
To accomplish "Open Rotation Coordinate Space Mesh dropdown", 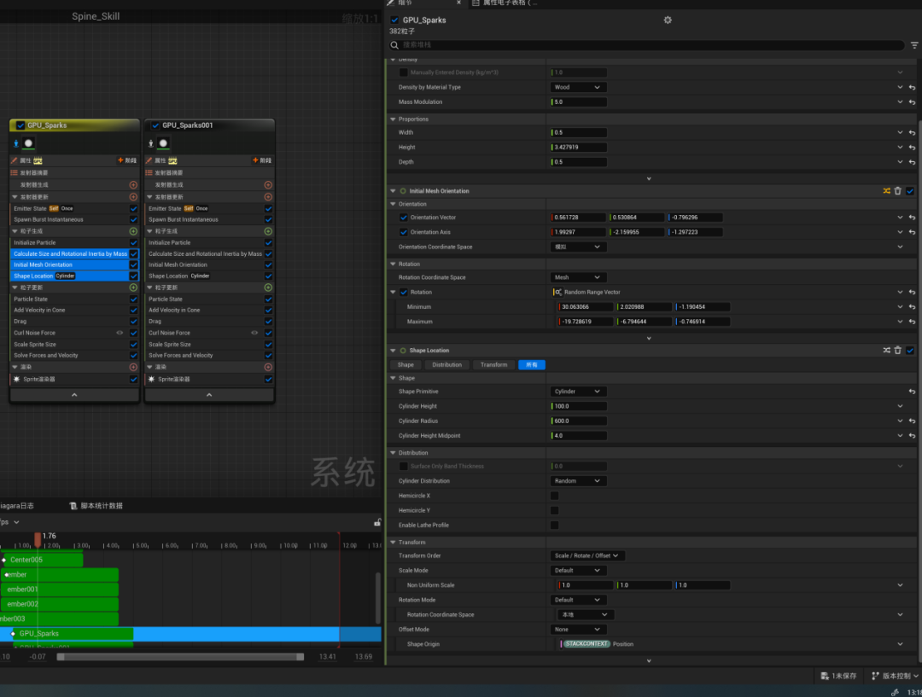I will point(577,277).
